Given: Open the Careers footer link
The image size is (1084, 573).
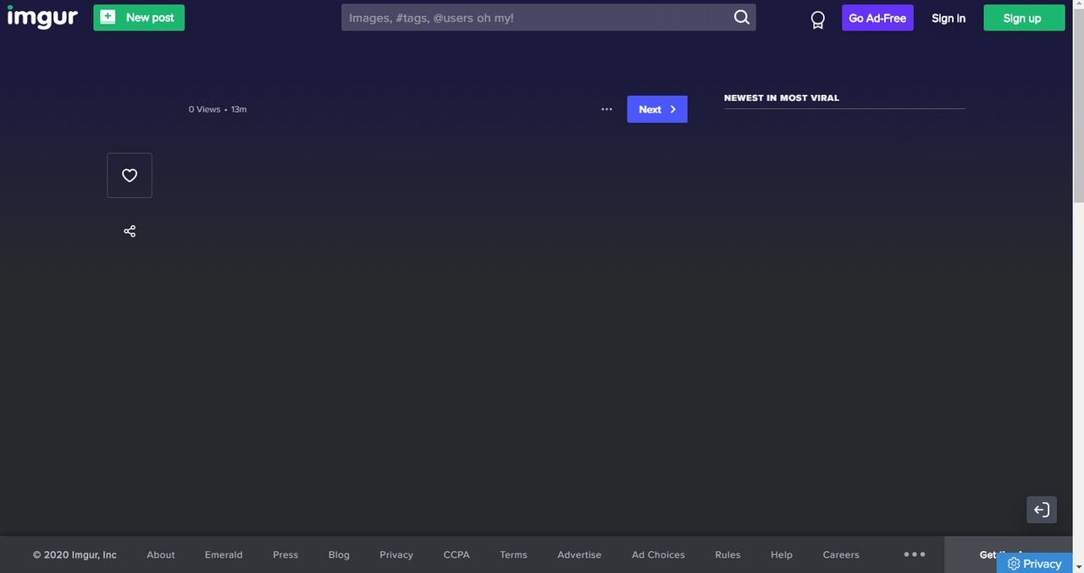Looking at the screenshot, I should tap(841, 555).
